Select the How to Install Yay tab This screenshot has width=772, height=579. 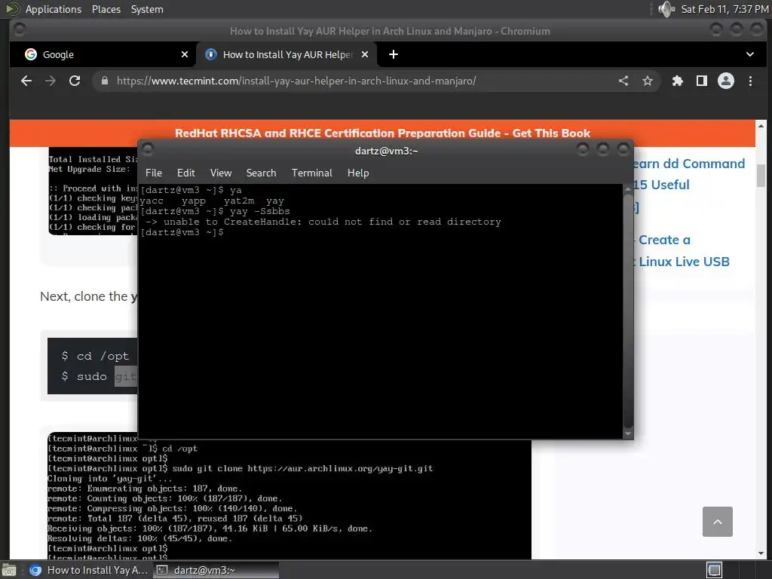287,54
